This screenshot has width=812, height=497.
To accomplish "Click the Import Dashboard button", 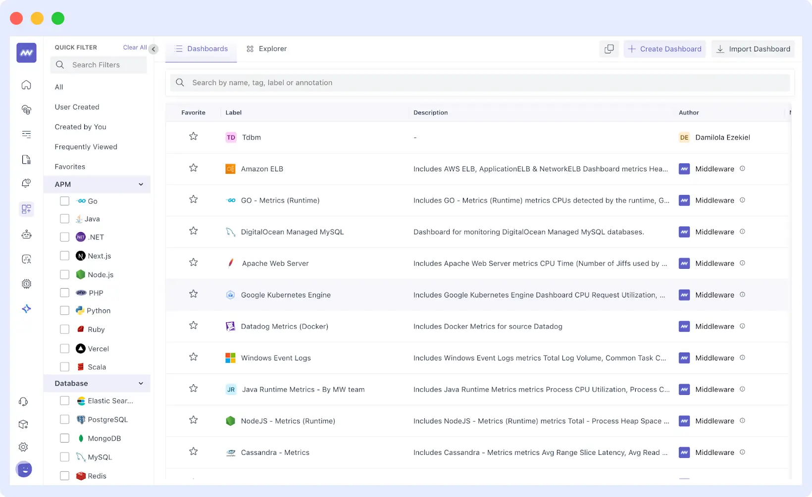I will [753, 49].
